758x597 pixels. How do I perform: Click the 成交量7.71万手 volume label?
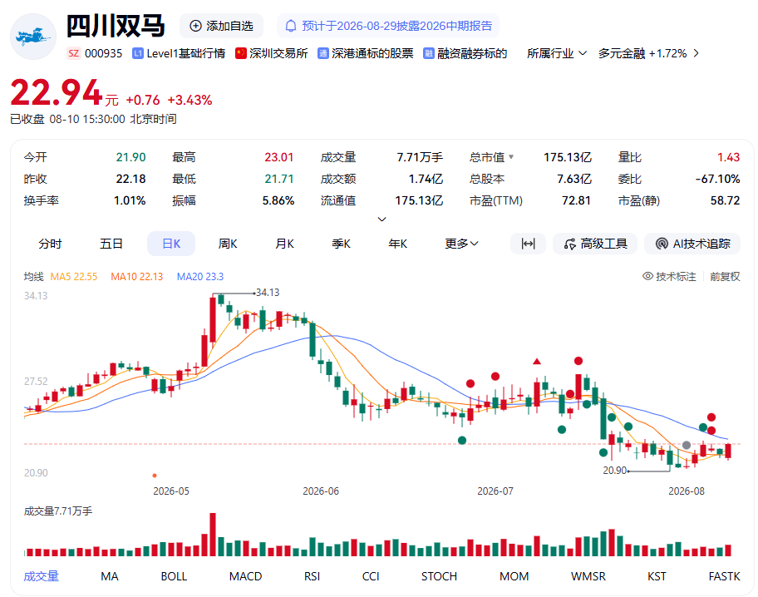point(58,511)
